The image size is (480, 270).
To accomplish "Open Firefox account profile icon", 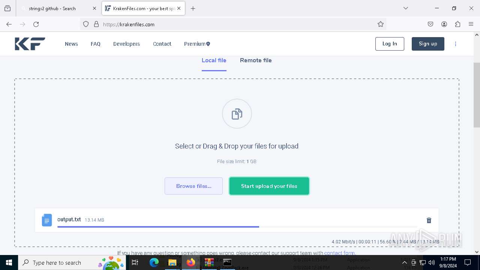I will tap(444, 24).
